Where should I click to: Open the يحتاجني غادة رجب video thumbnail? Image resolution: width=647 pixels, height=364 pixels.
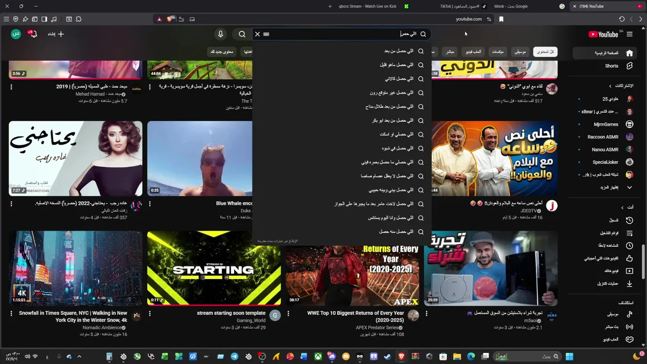[x=75, y=158]
